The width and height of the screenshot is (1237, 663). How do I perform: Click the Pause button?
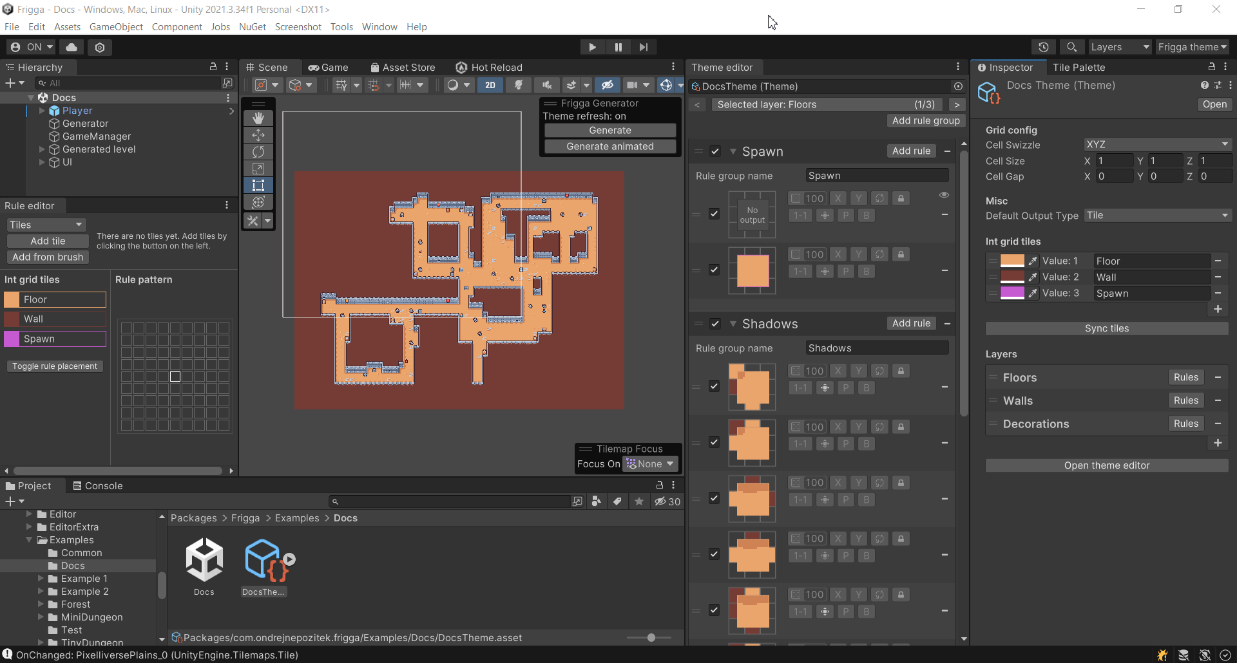(x=618, y=47)
